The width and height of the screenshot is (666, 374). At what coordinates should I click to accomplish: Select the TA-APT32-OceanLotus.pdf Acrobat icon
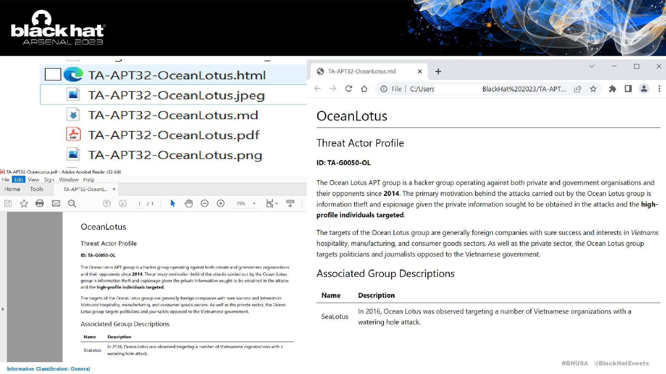point(73,134)
